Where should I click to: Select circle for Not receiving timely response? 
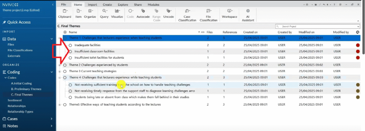71,91
